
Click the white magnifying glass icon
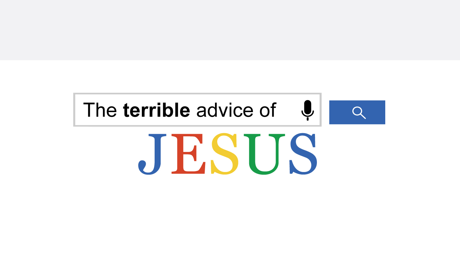pos(359,112)
